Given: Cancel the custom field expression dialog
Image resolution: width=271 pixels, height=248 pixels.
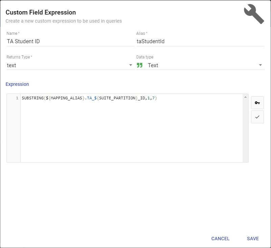Looking at the screenshot, I should point(220,239).
